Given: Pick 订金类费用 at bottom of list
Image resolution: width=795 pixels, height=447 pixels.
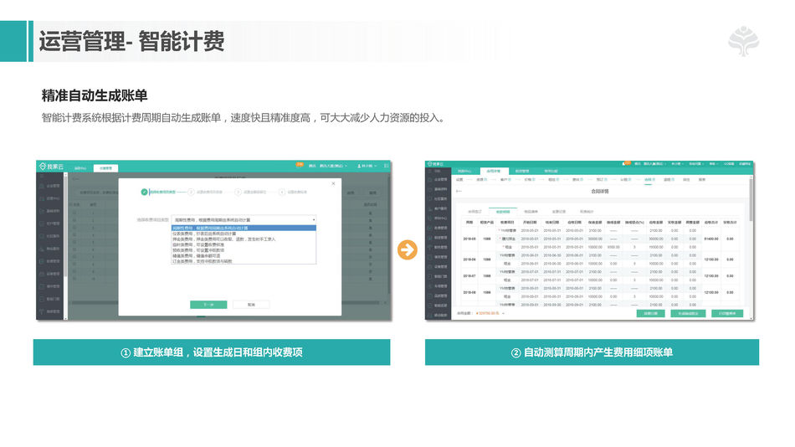Looking at the screenshot, I should [244, 260].
